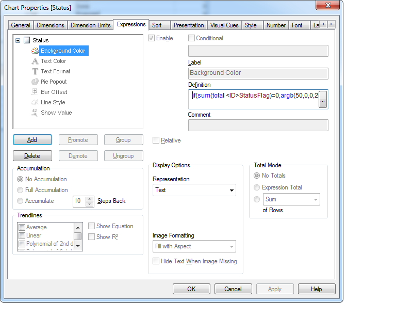
Task: Select the Accumulate steps radio button
Action: [20, 201]
